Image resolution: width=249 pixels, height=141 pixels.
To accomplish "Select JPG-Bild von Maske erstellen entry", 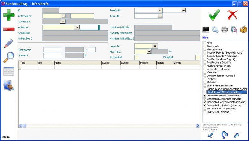I will 226,92.
